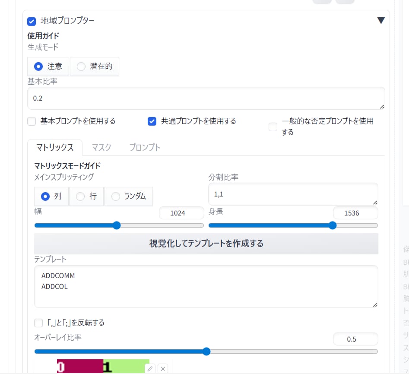Adjust the オーバーレイ比率 slider
Screen dimensions: 409x374
coord(206,352)
